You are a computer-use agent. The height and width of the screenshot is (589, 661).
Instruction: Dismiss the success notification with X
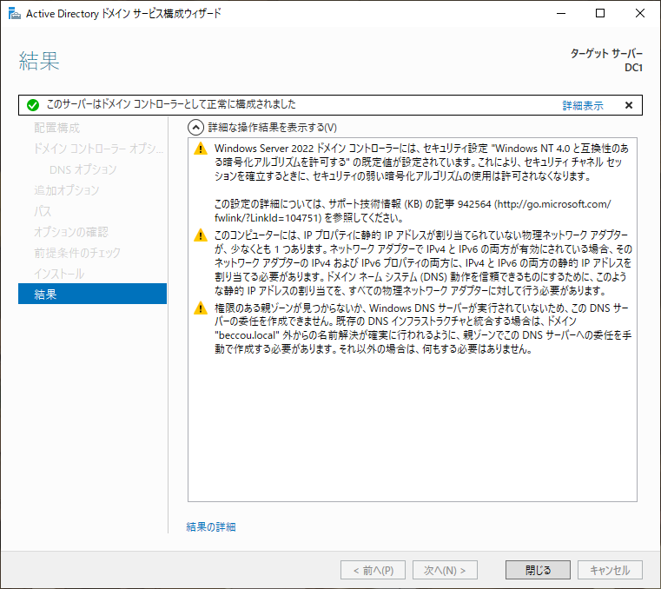(x=629, y=105)
